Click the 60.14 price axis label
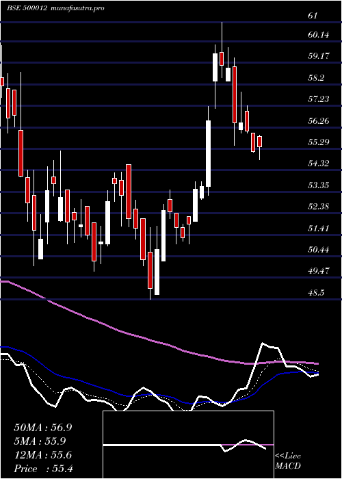 click(x=319, y=35)
